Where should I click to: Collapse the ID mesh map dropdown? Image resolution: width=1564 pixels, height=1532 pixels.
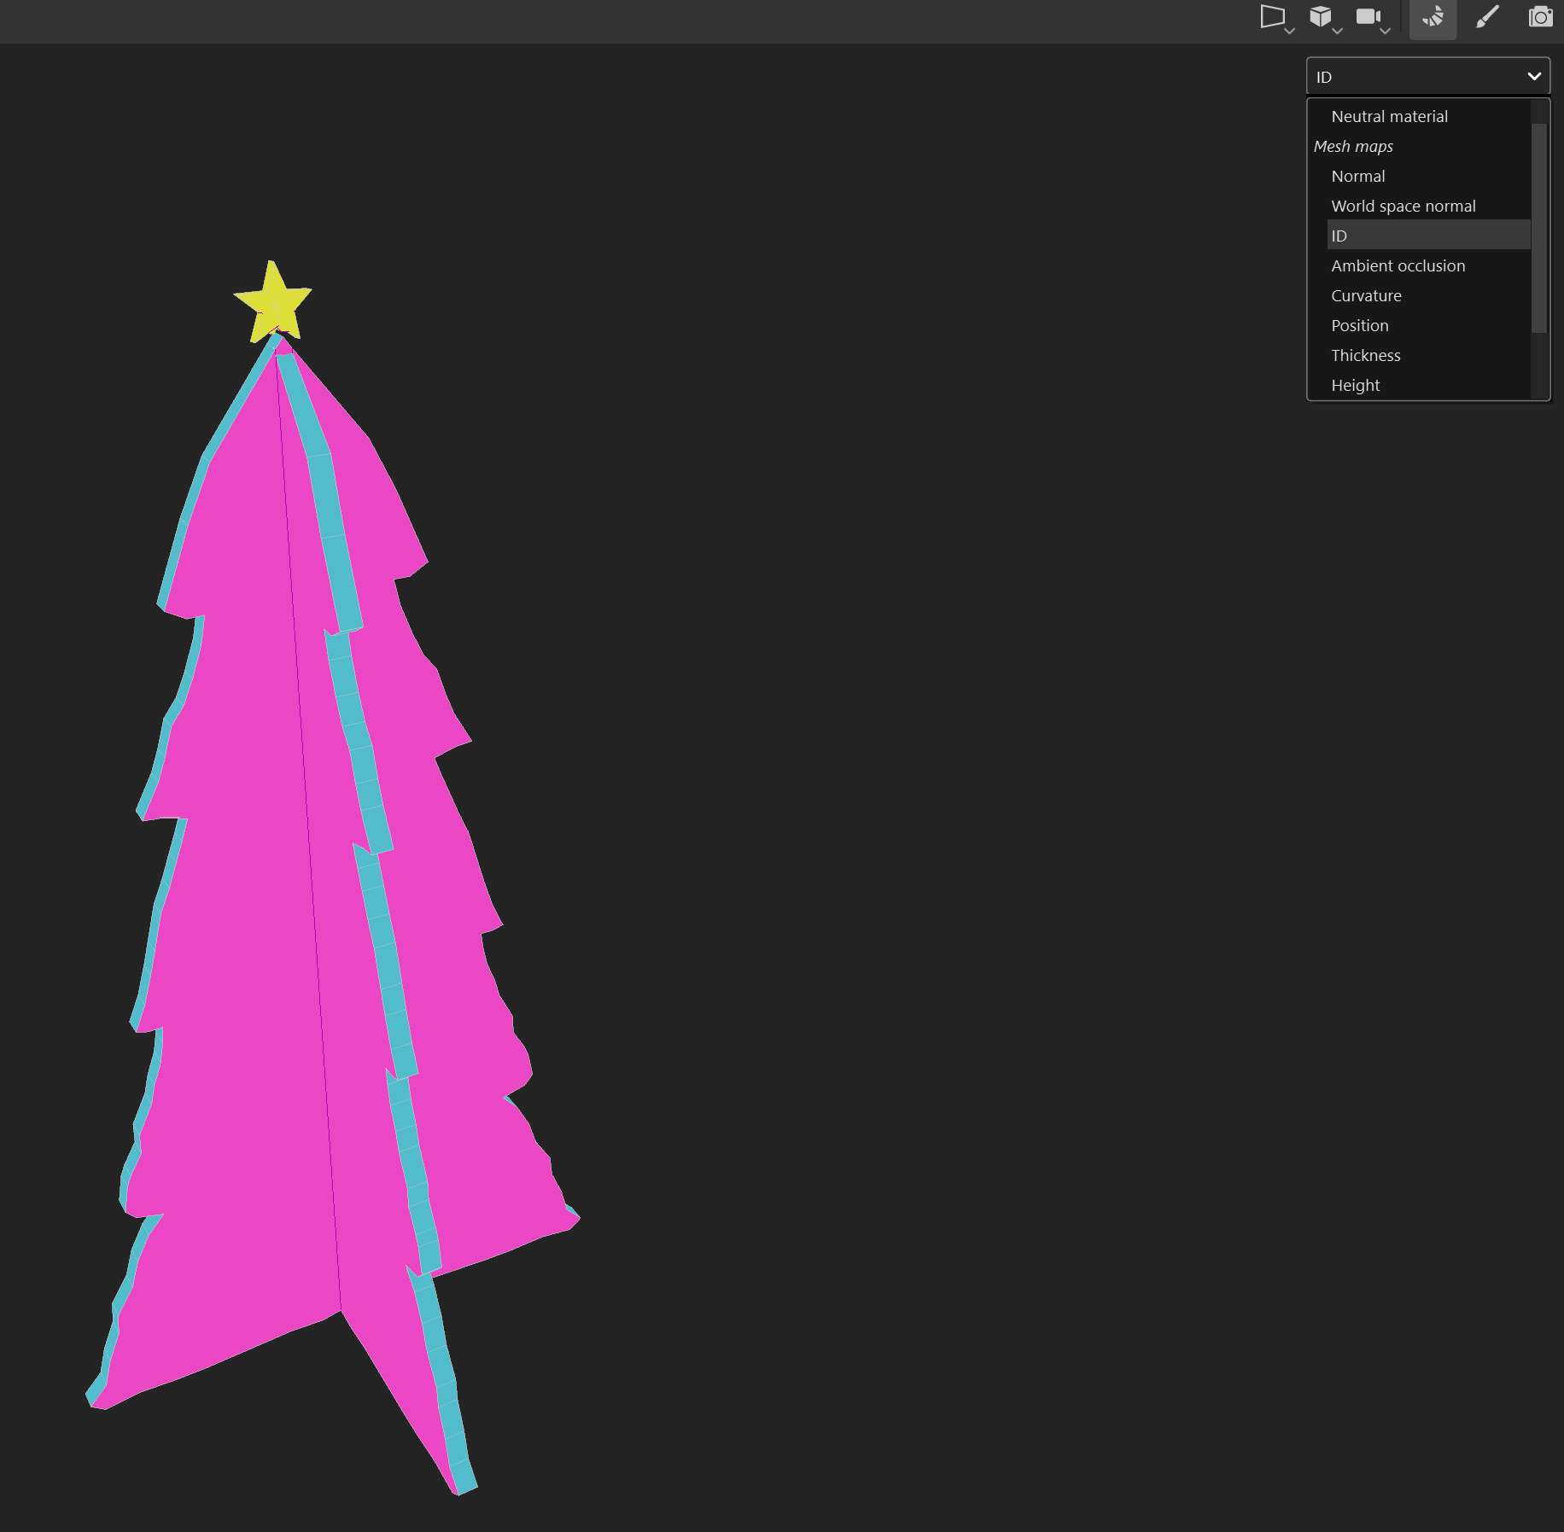tap(1427, 77)
